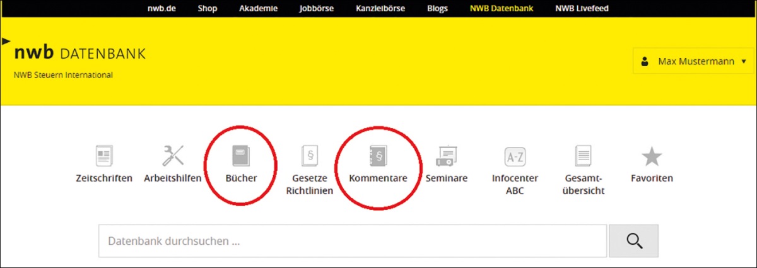Click the Arbeitshilfen tools icon
757x268 pixels.
172,156
